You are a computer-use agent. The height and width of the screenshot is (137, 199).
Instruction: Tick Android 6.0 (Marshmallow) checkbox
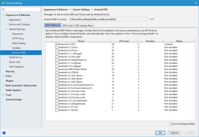point(57,60)
